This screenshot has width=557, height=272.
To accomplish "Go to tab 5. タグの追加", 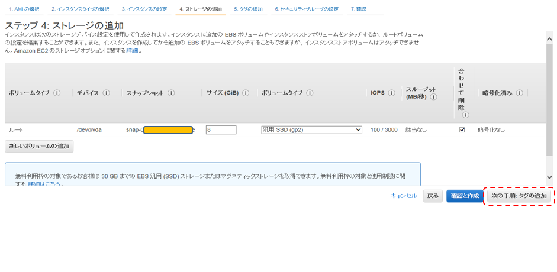I will (x=248, y=9).
